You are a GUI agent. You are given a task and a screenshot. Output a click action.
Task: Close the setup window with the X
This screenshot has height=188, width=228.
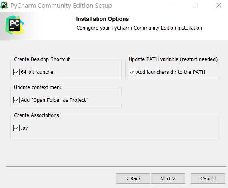219,5
